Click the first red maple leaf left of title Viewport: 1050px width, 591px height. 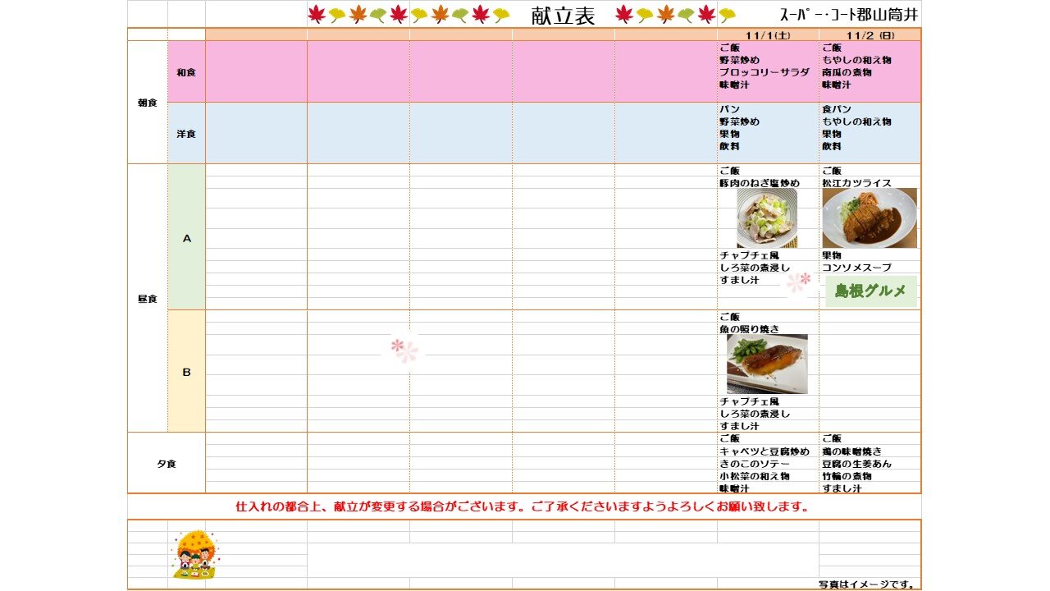[317, 15]
